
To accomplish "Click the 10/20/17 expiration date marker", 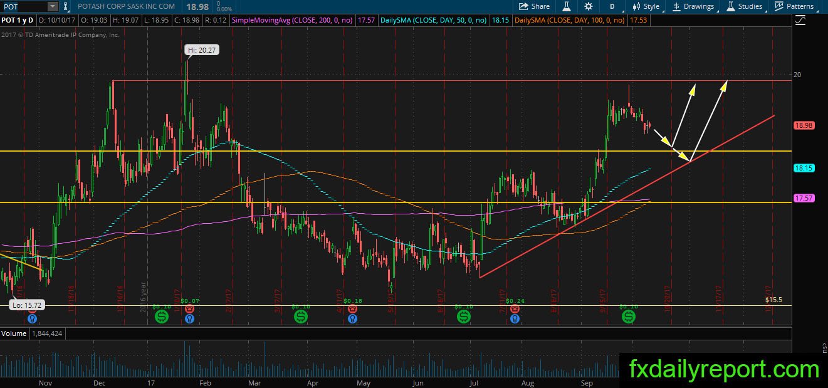I will point(668,299).
